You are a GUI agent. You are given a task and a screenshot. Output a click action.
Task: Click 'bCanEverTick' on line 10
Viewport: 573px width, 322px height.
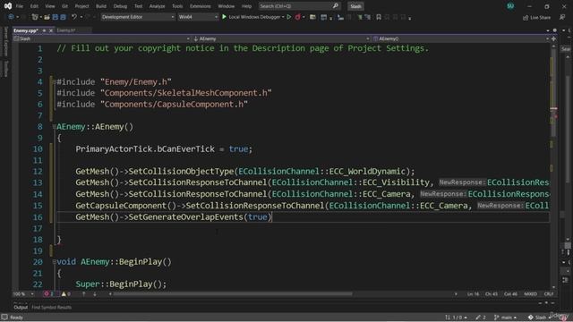pos(185,149)
